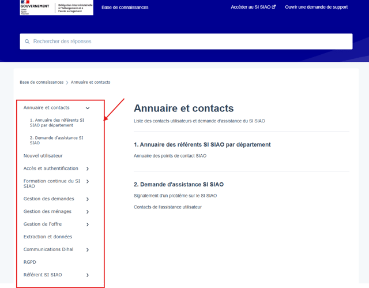Select RGPD in the sidebar

(30, 262)
